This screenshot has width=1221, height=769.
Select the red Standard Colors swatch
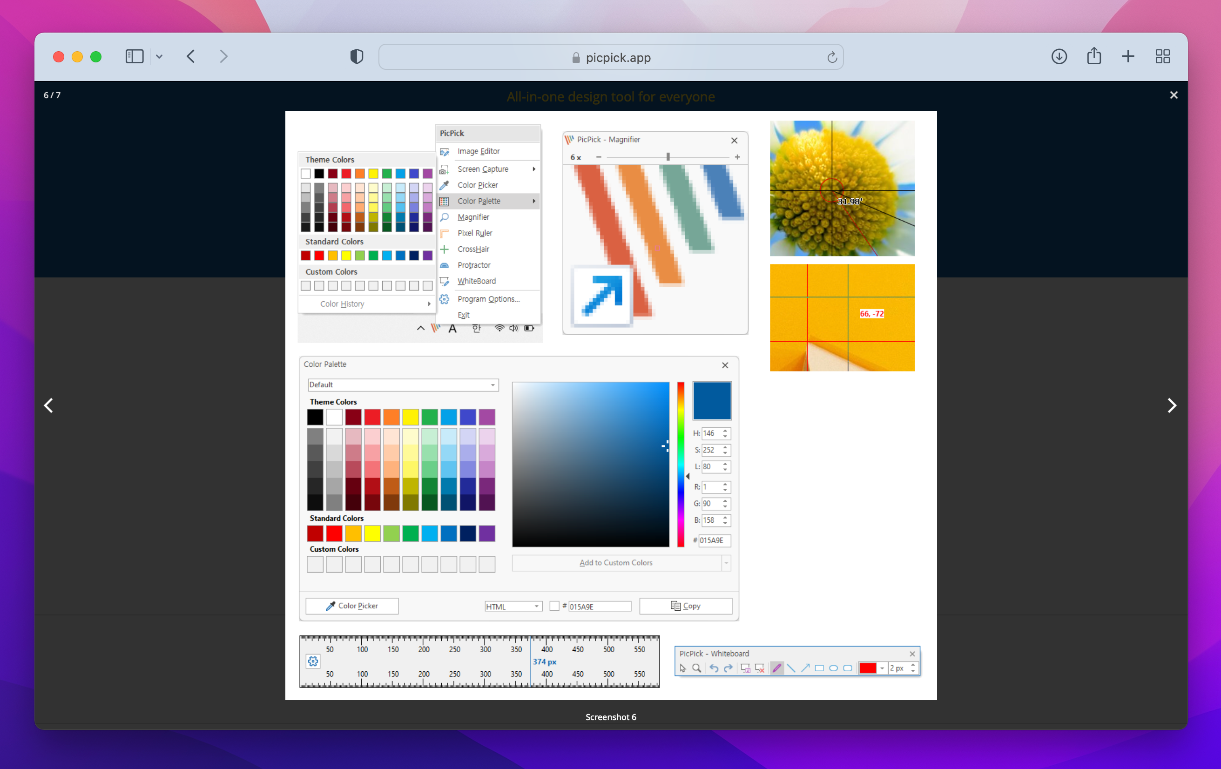334,533
